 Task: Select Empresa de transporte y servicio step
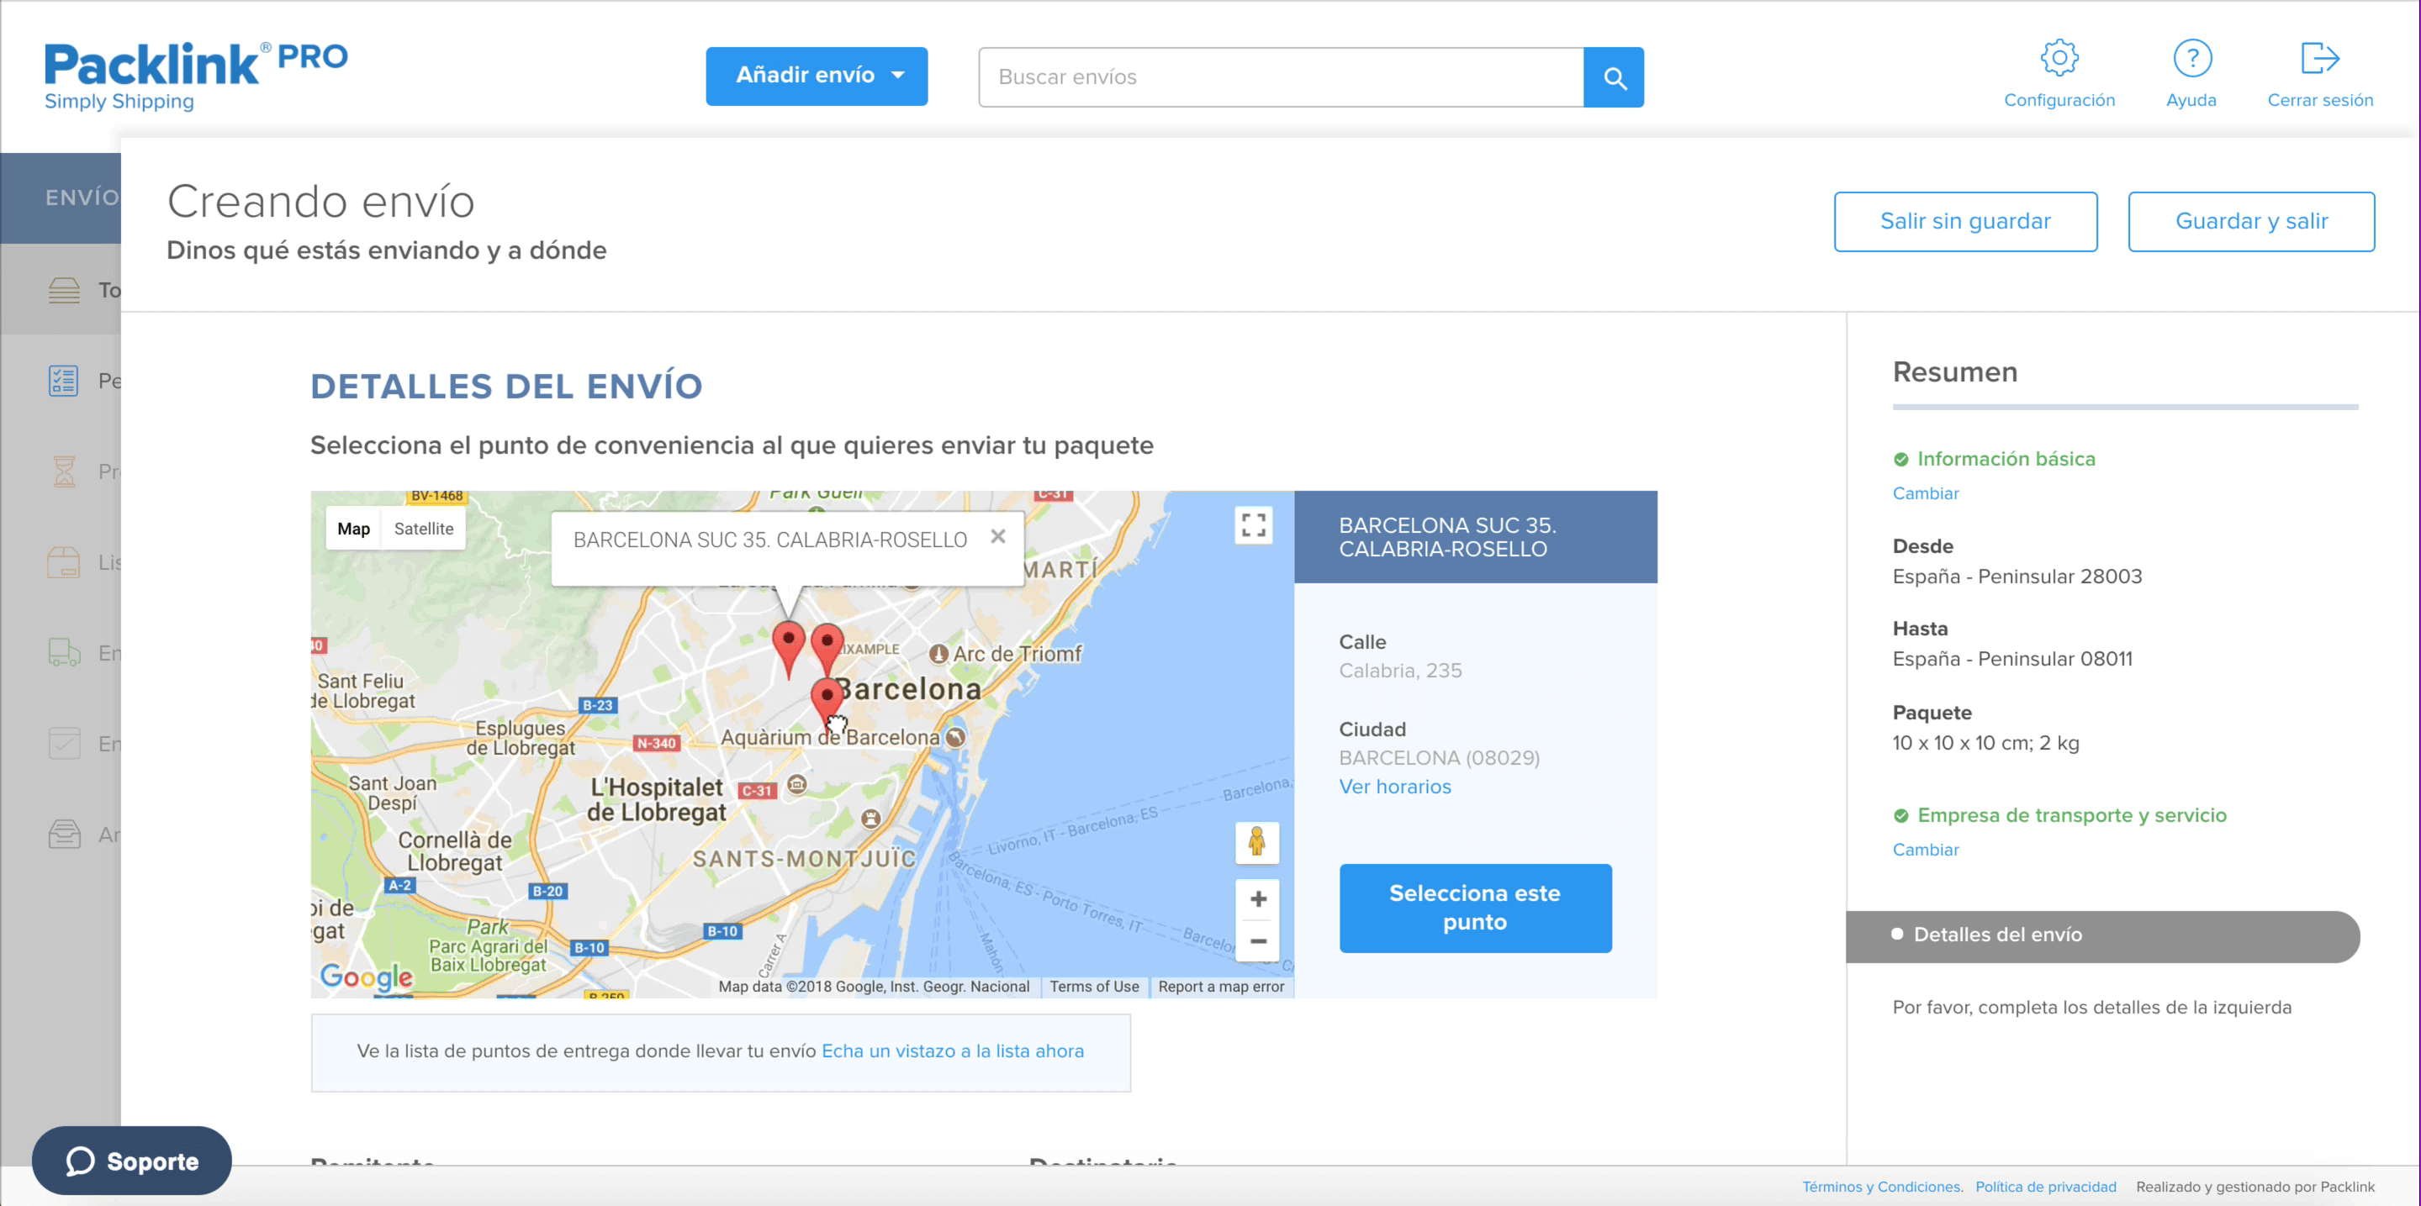(x=2060, y=815)
